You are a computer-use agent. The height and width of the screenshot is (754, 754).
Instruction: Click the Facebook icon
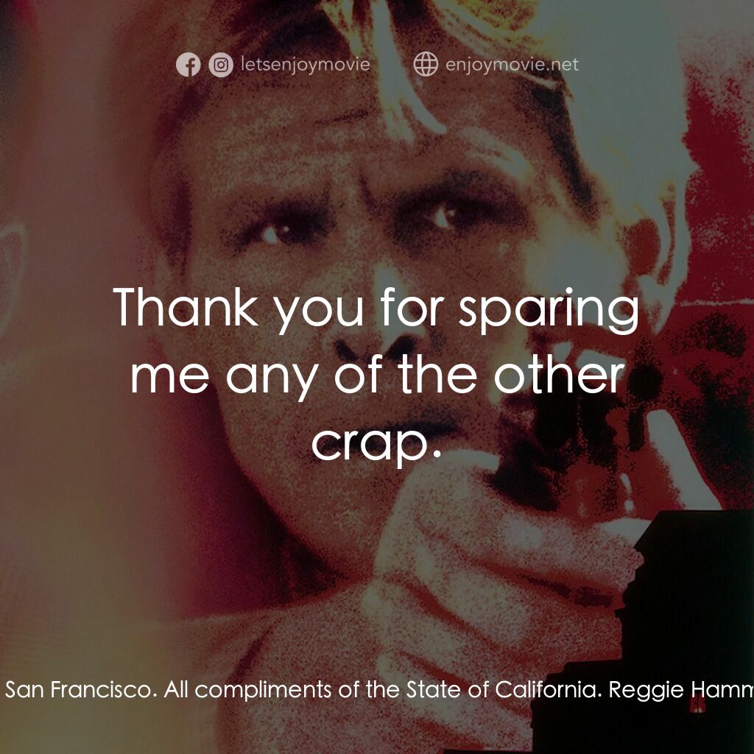[x=188, y=65]
